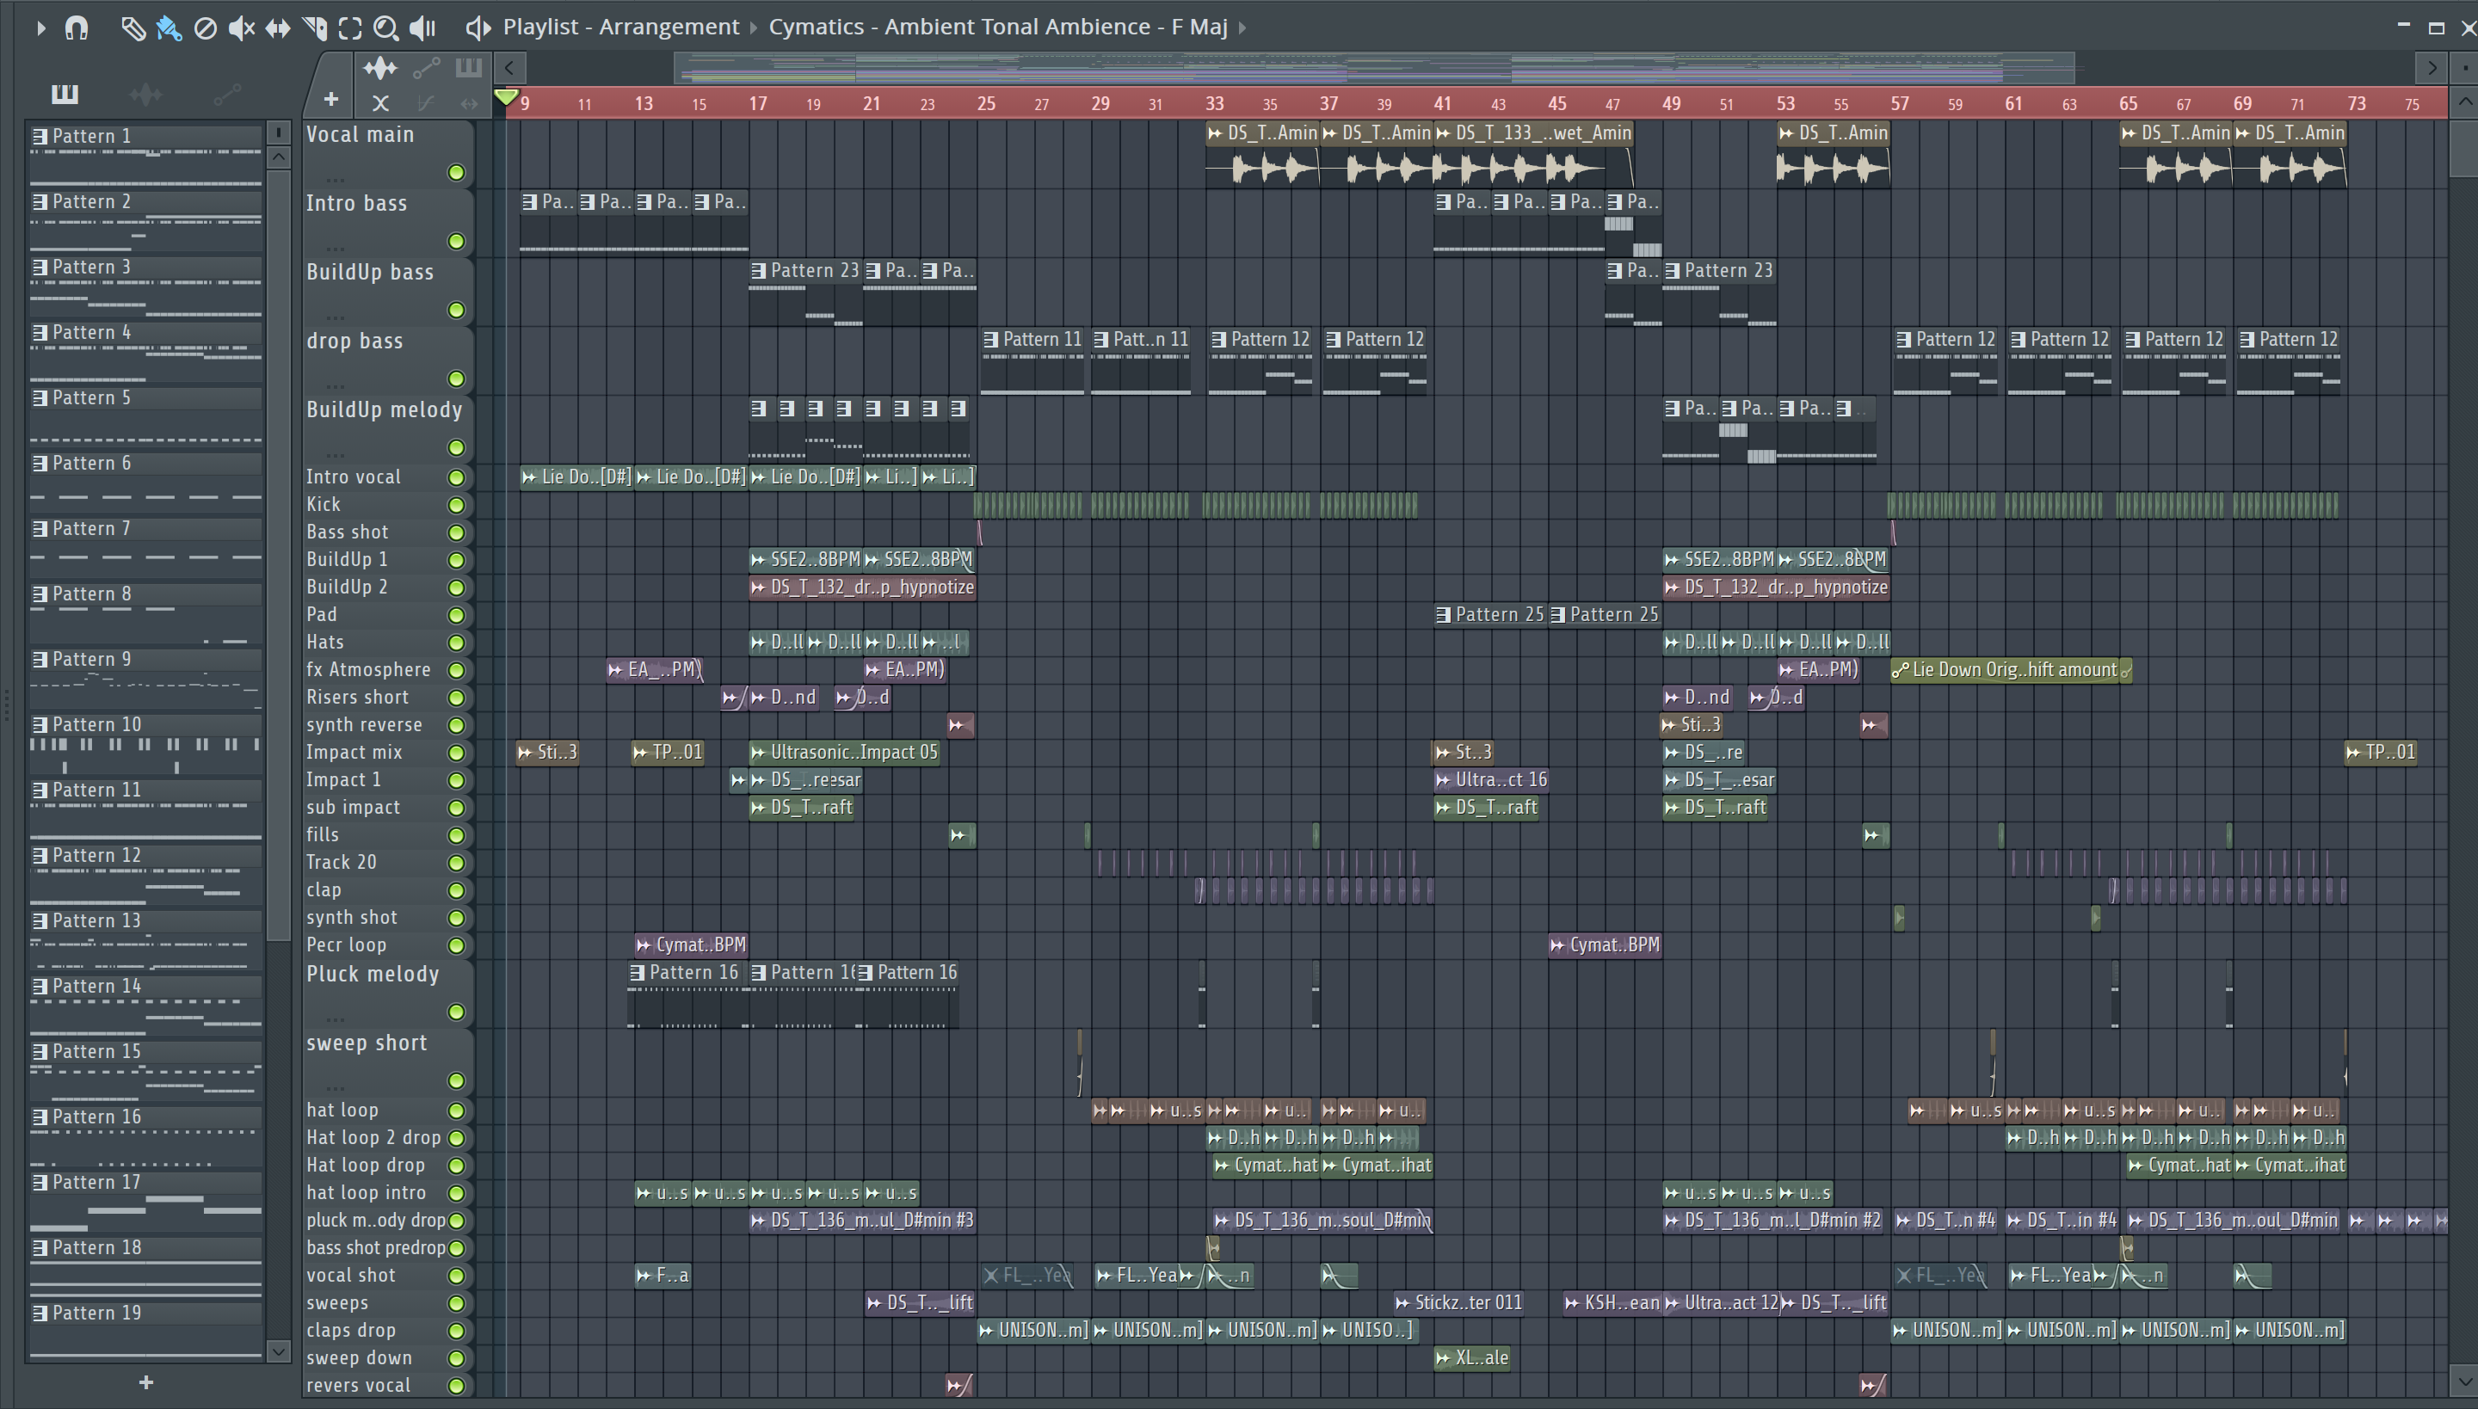Viewport: 2478px width, 1409px height.
Task: Jump to bar 33 on timeline ruler
Action: tap(1214, 103)
